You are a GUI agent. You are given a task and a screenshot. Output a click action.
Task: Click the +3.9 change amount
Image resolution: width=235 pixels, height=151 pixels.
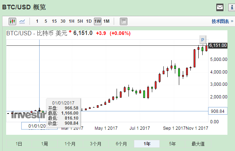(x=101, y=33)
